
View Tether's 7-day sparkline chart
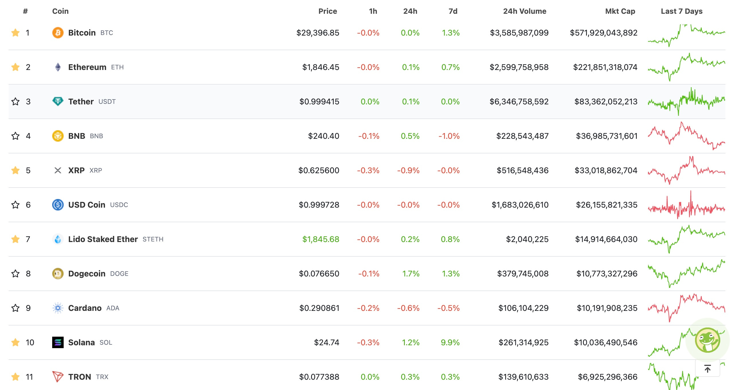[x=686, y=102]
